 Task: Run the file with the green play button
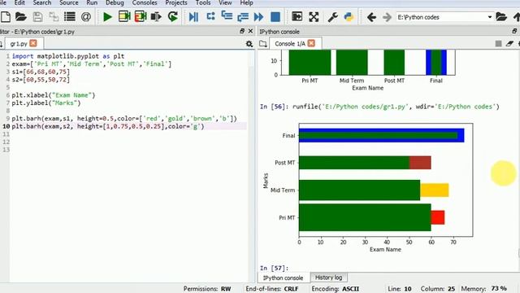tap(107, 16)
